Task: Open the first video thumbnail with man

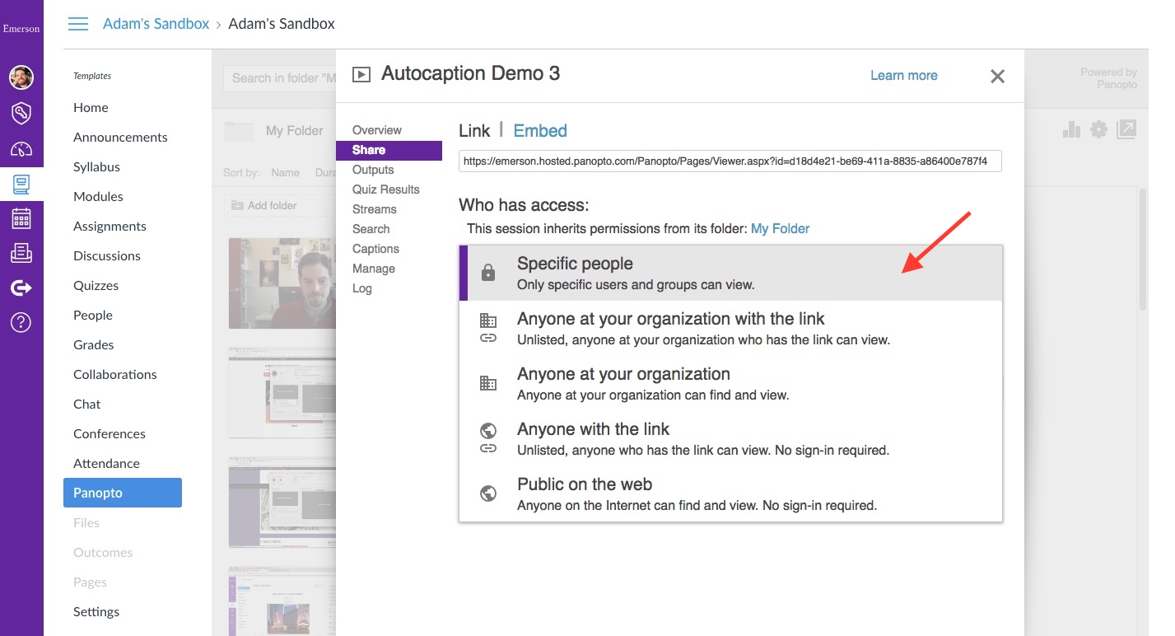Action: (x=282, y=283)
